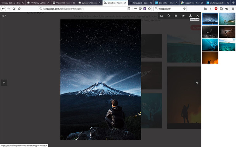Close the Tableau de bord tab
The width and height of the screenshot is (236, 147).
point(23,3)
